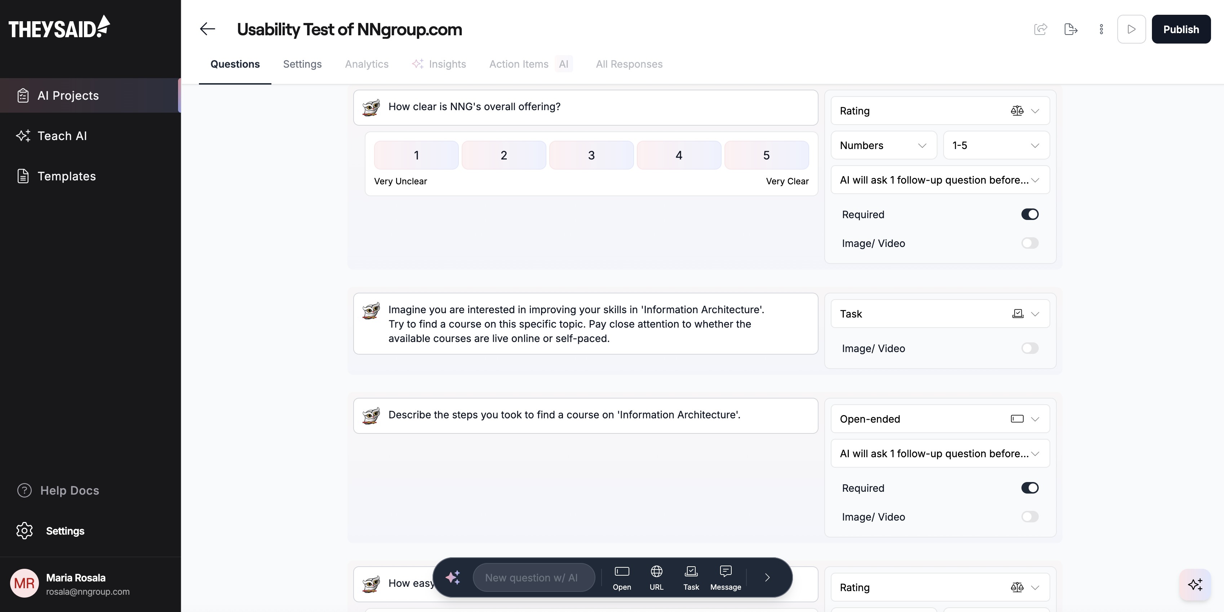Add a Message from toolbar

(726, 578)
